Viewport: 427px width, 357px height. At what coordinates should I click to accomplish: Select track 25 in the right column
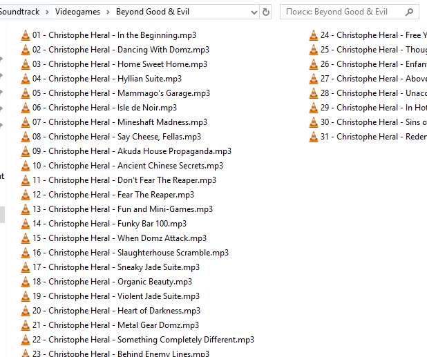[x=368, y=50]
